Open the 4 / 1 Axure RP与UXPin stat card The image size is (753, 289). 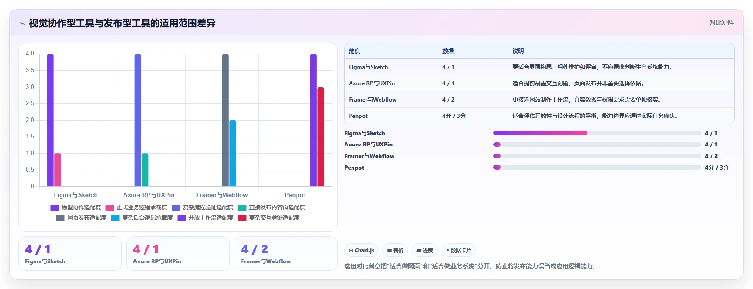tap(178, 254)
